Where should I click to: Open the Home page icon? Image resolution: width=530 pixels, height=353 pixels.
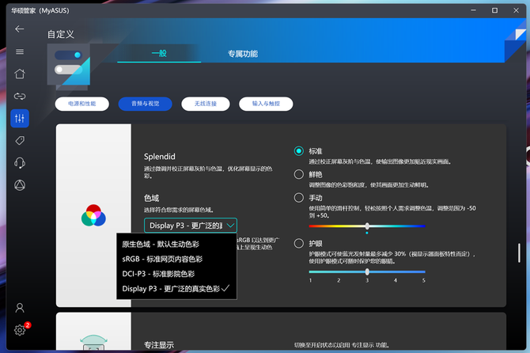[20, 74]
